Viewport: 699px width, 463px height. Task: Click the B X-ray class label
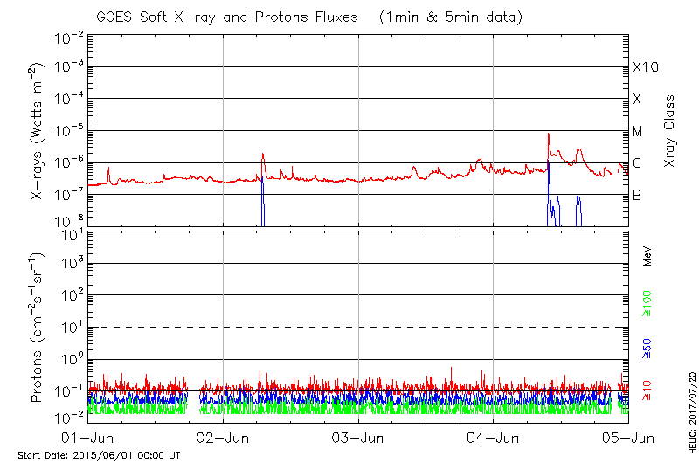pyautogui.click(x=638, y=195)
